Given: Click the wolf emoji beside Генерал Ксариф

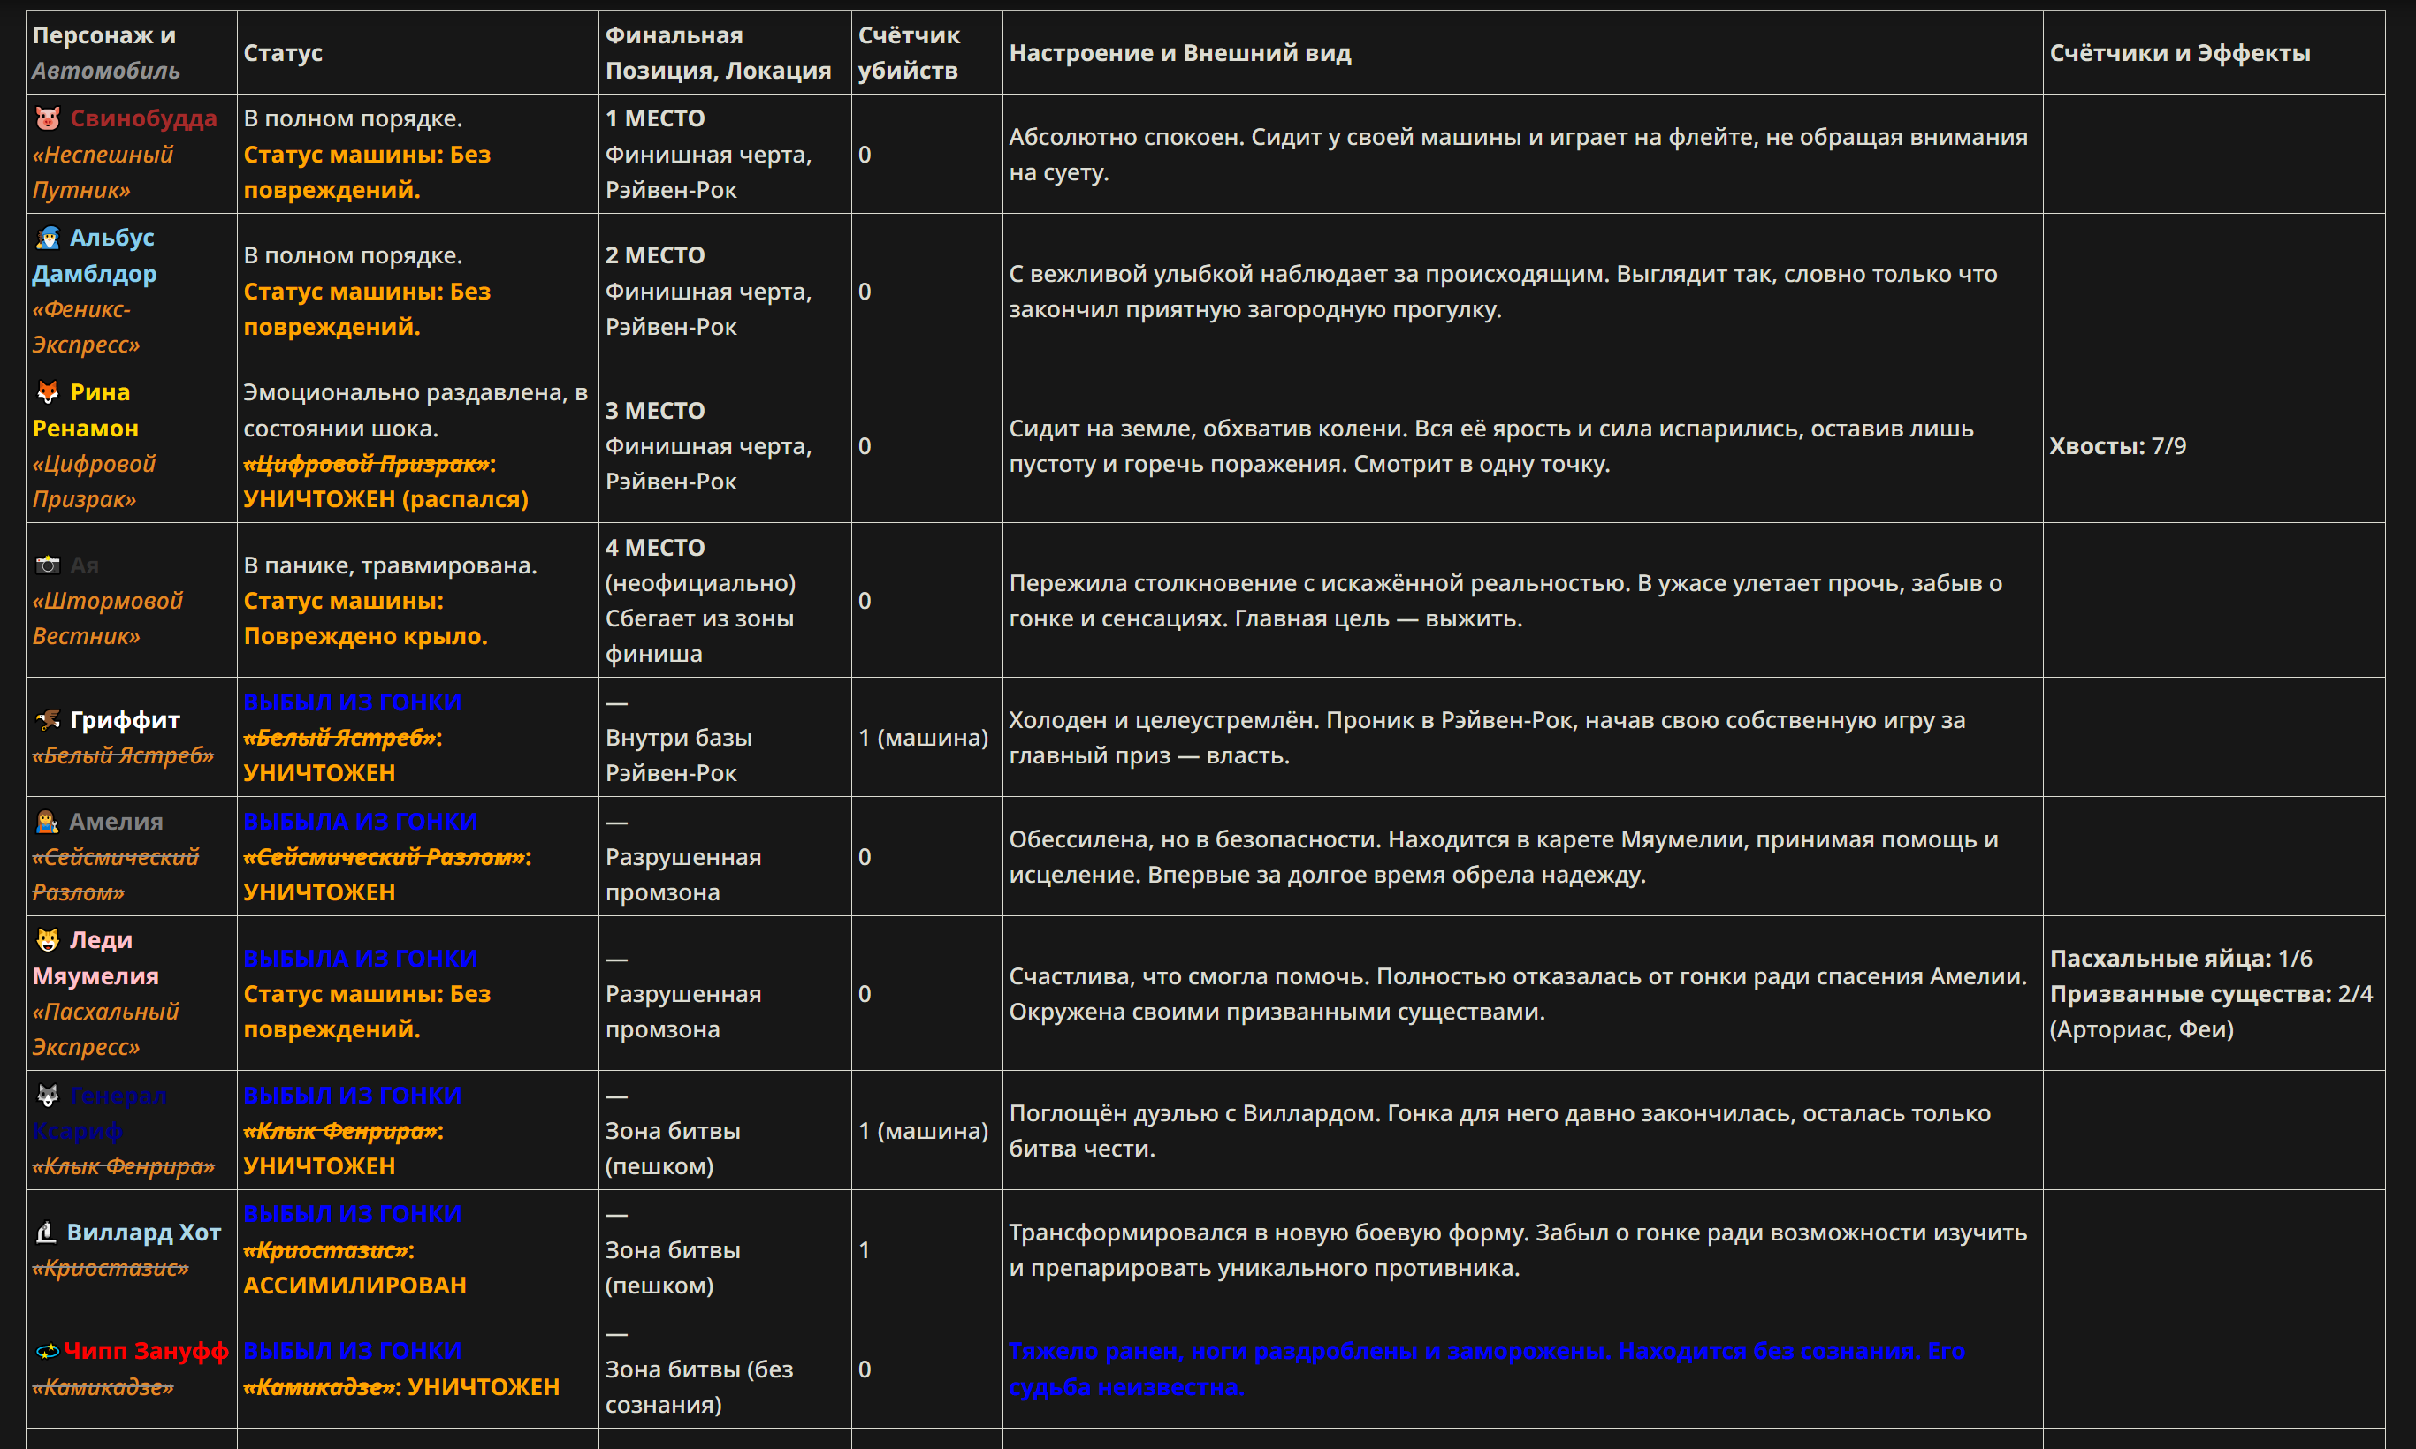Looking at the screenshot, I should click(x=48, y=1096).
